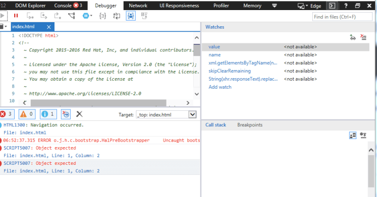Click the HTML1300 navigation occurred message

pyautogui.click(x=43, y=125)
